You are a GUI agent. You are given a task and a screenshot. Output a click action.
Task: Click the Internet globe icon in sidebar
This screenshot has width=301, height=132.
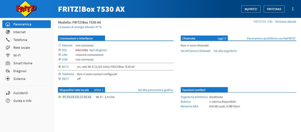(8, 32)
